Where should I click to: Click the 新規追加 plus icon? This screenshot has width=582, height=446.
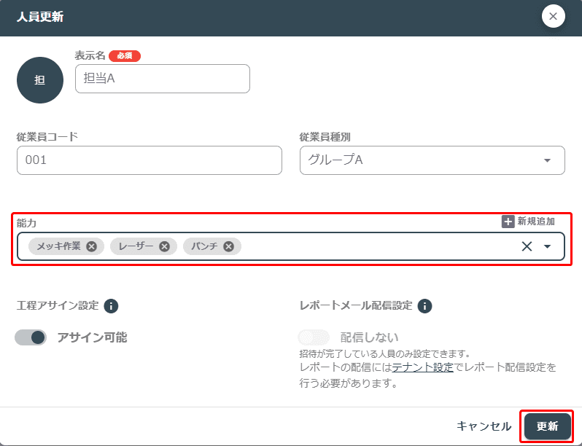[x=508, y=222]
